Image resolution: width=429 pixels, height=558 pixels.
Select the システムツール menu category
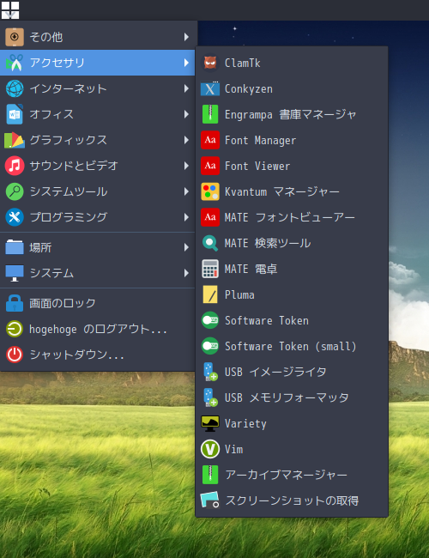click(x=98, y=191)
